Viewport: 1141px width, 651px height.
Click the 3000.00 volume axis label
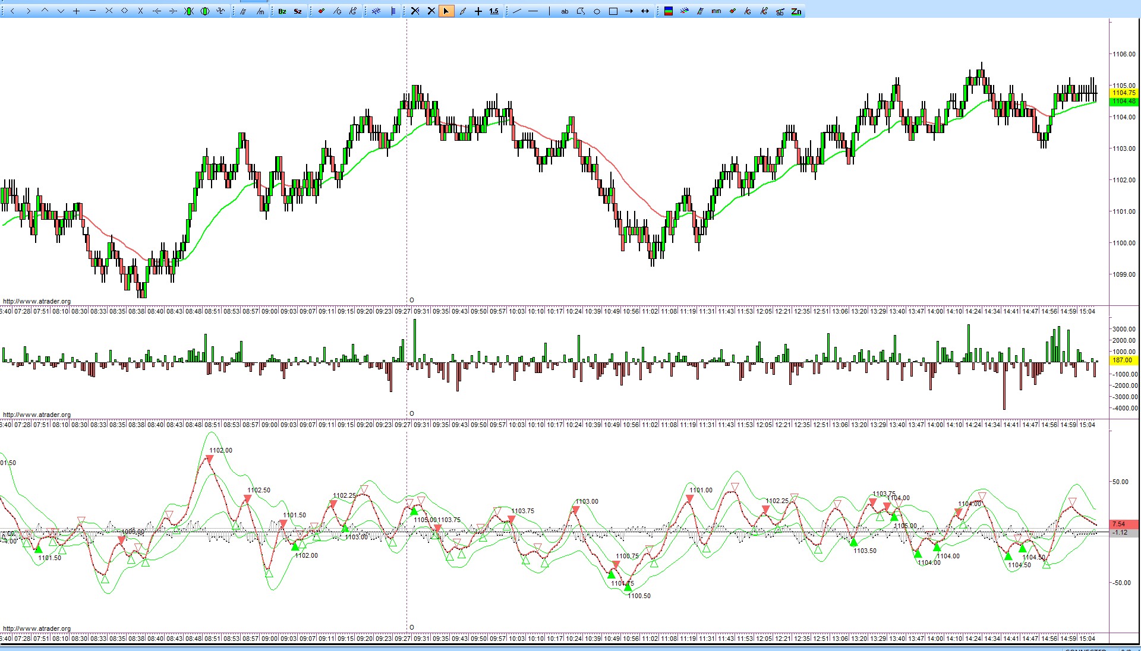click(x=1124, y=329)
